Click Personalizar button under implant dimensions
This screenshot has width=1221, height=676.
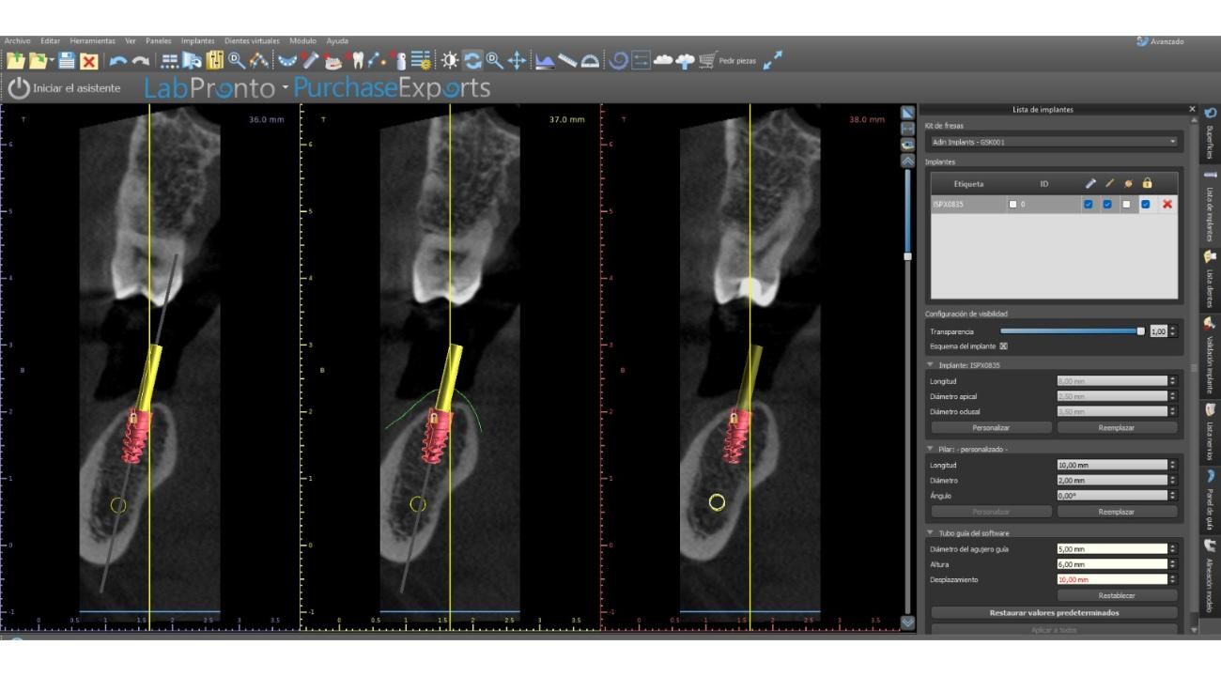coord(992,427)
